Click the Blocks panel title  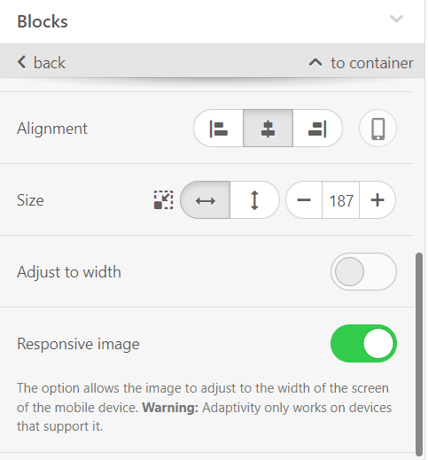click(x=43, y=21)
